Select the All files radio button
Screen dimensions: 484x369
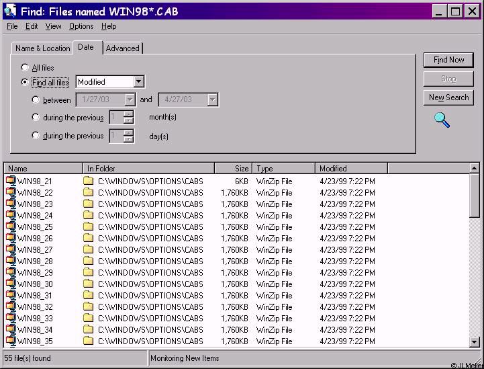pos(26,68)
